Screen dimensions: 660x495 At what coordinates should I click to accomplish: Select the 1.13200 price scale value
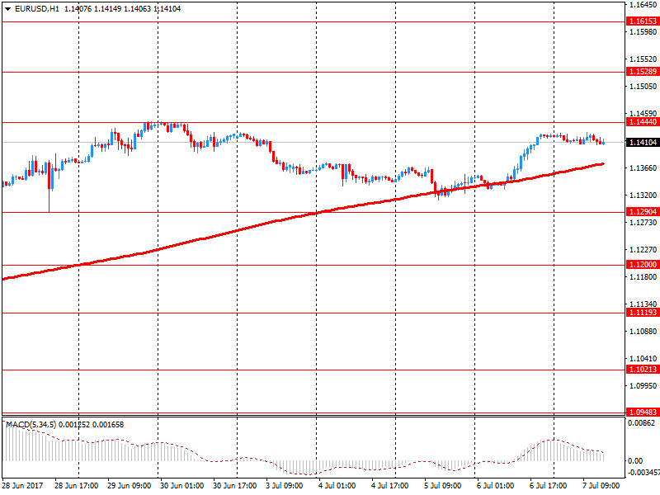[x=643, y=196]
